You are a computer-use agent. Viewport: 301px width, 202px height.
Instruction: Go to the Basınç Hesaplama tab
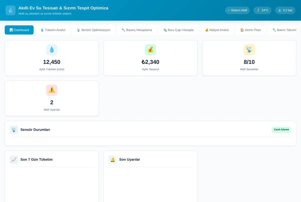(137, 30)
